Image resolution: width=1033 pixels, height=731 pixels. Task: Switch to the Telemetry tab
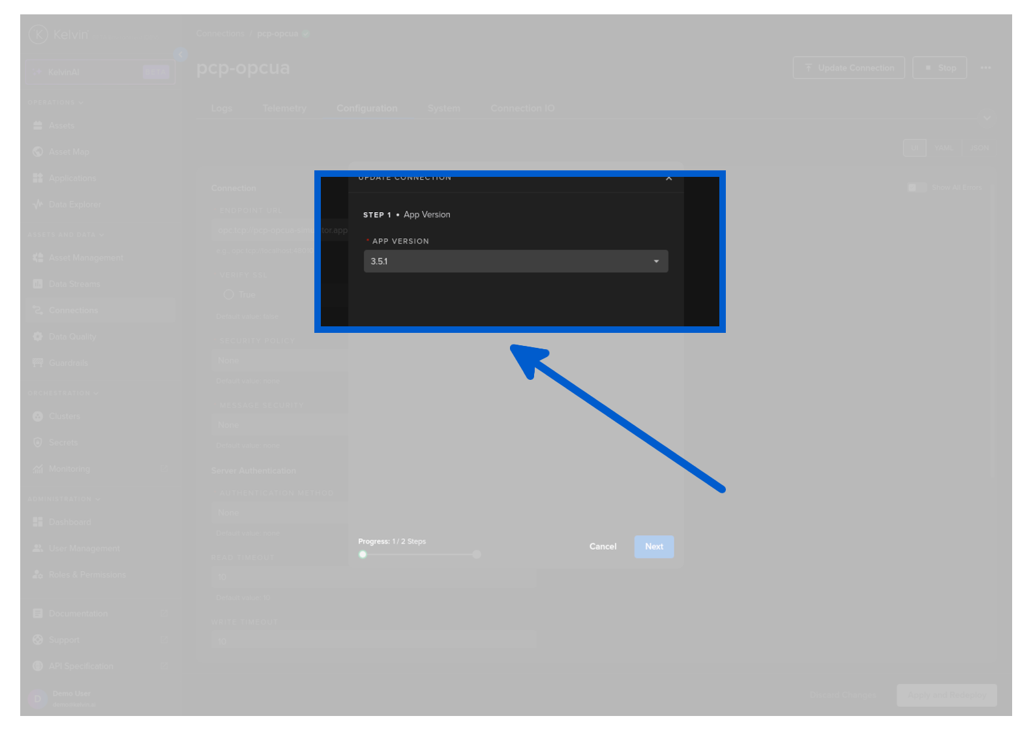(284, 108)
